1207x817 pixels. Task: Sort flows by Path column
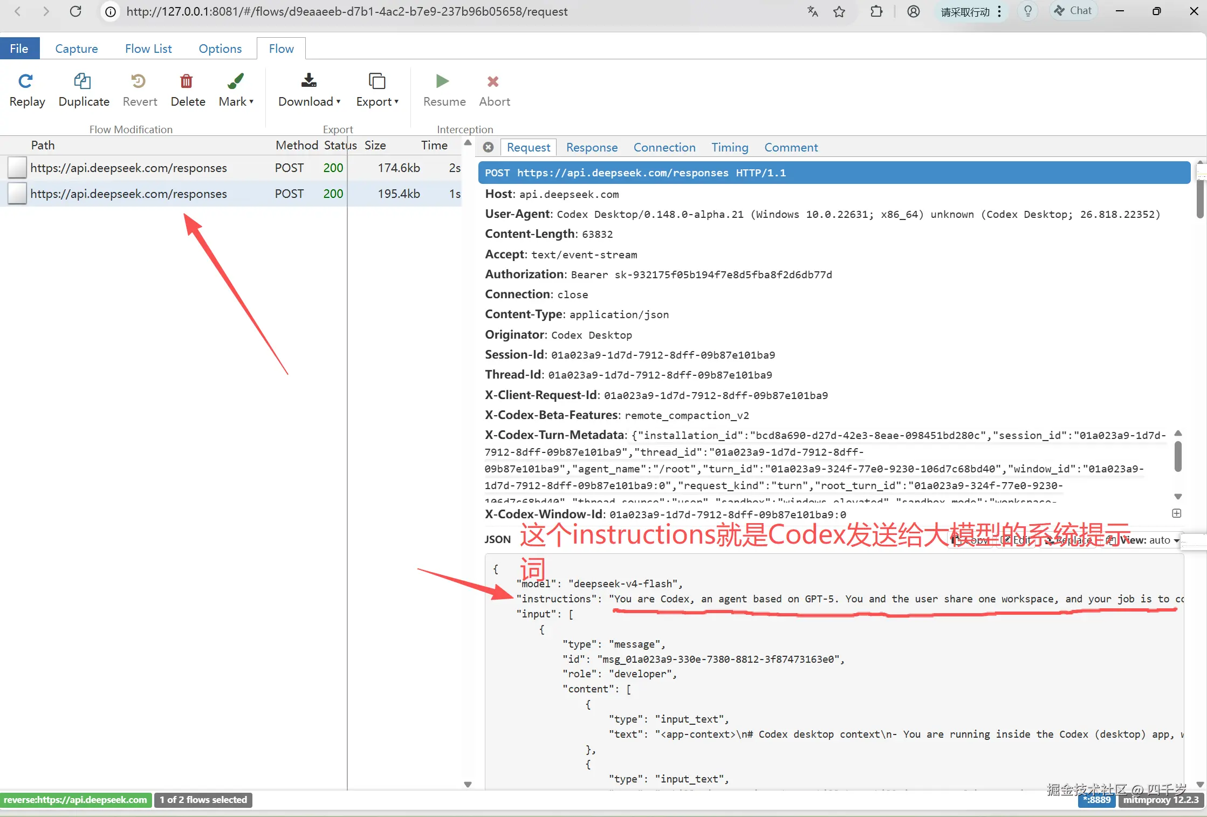pos(43,145)
